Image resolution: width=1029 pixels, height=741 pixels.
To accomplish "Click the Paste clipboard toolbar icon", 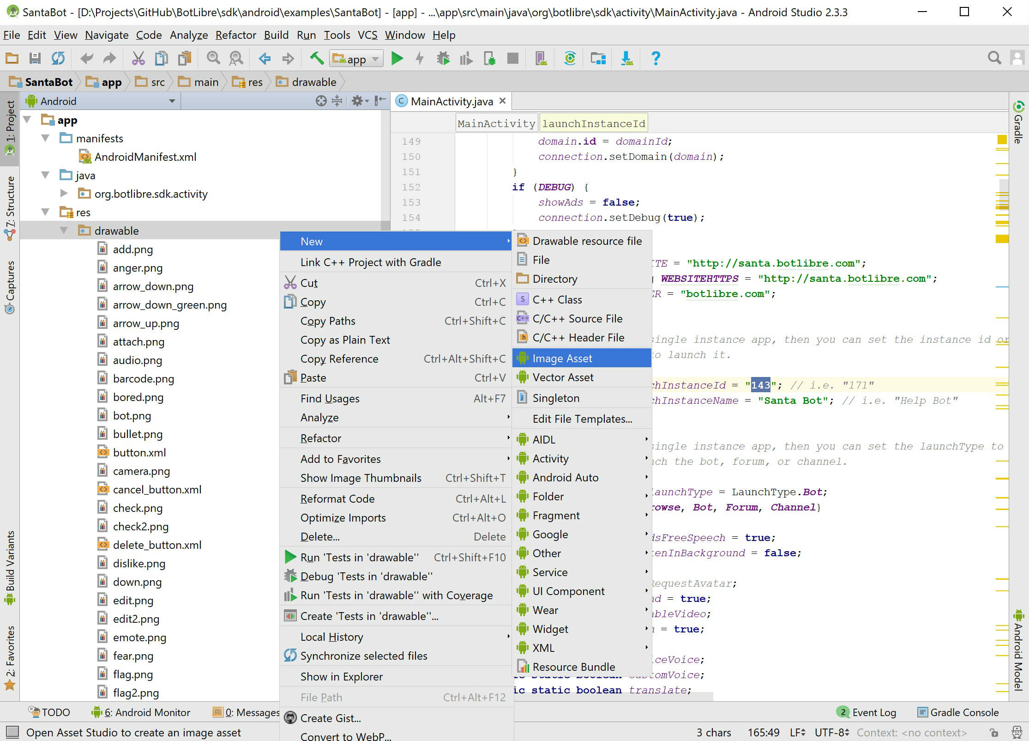I will [x=185, y=58].
